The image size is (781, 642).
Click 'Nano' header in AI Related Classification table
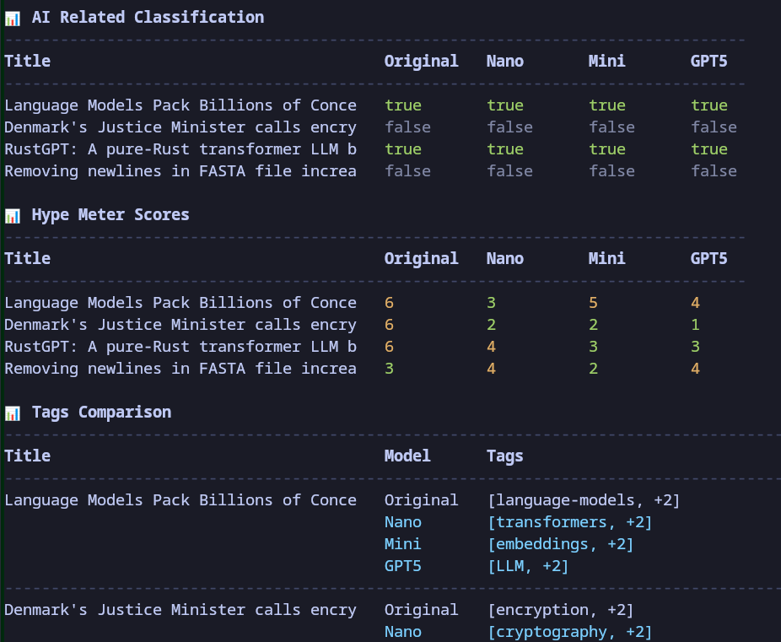[504, 62]
